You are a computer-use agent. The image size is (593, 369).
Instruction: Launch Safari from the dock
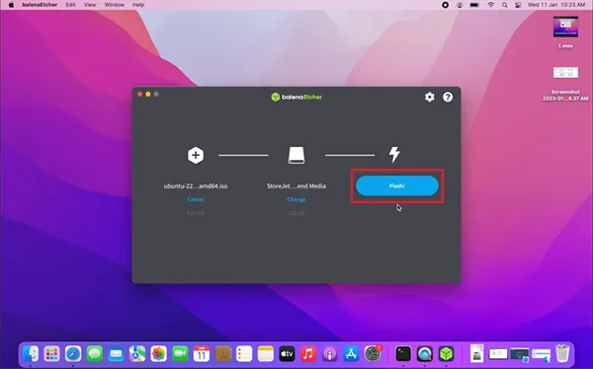coord(73,354)
